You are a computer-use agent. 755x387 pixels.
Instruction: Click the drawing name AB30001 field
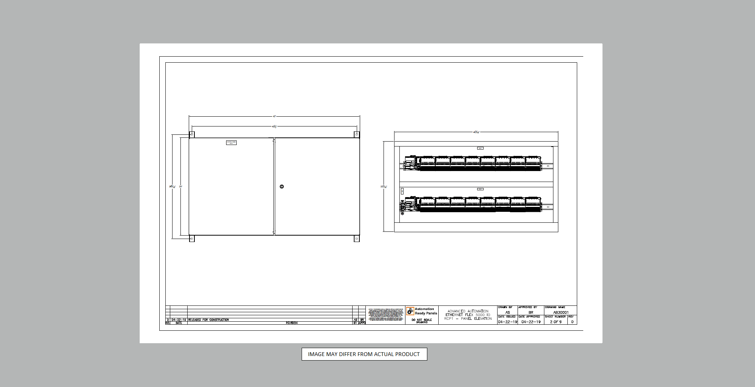(x=561, y=312)
